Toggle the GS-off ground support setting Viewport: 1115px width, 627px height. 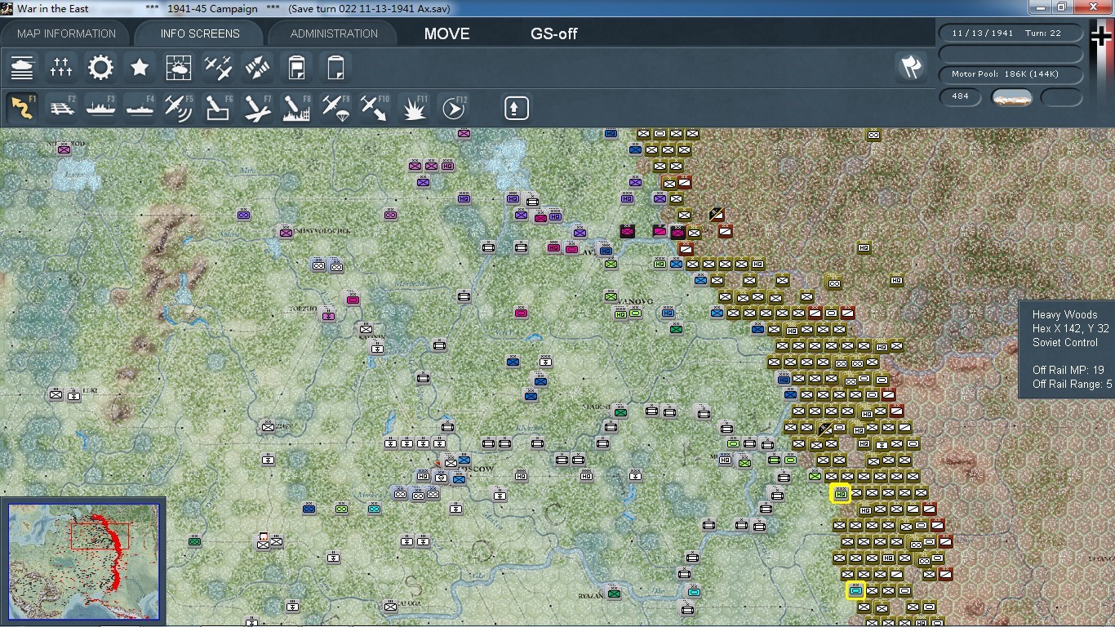[554, 33]
